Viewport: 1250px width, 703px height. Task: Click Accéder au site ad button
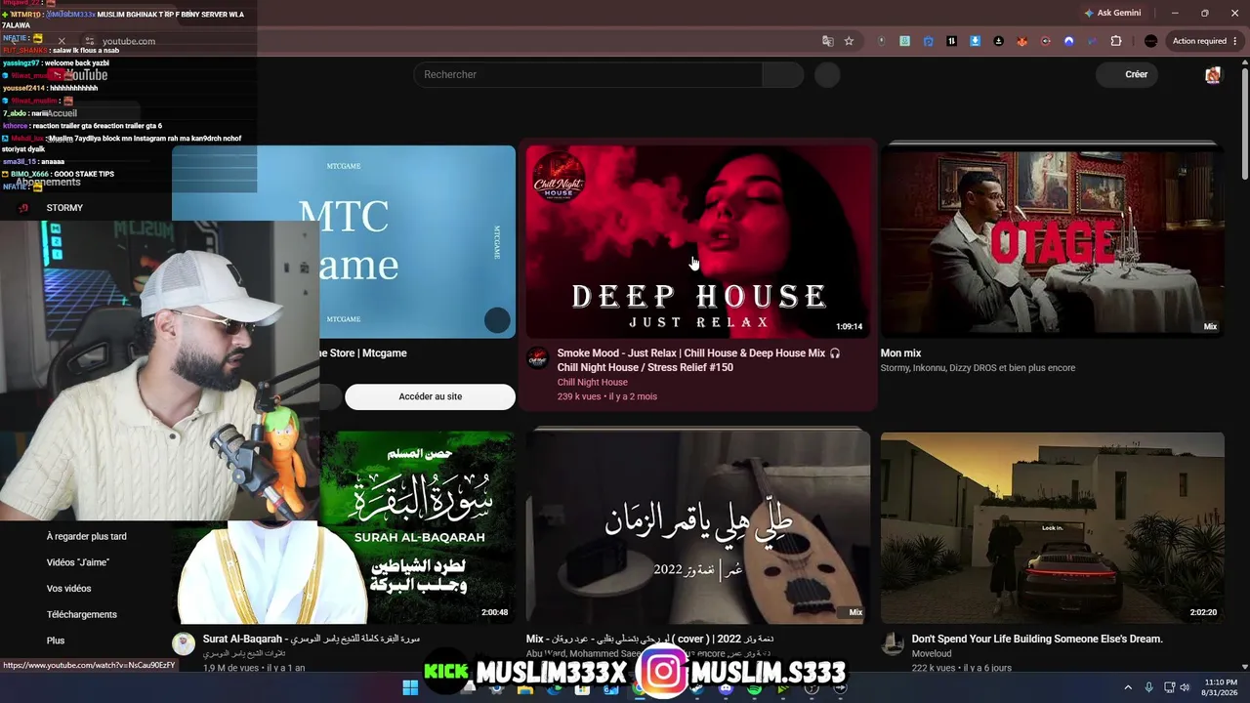point(430,396)
